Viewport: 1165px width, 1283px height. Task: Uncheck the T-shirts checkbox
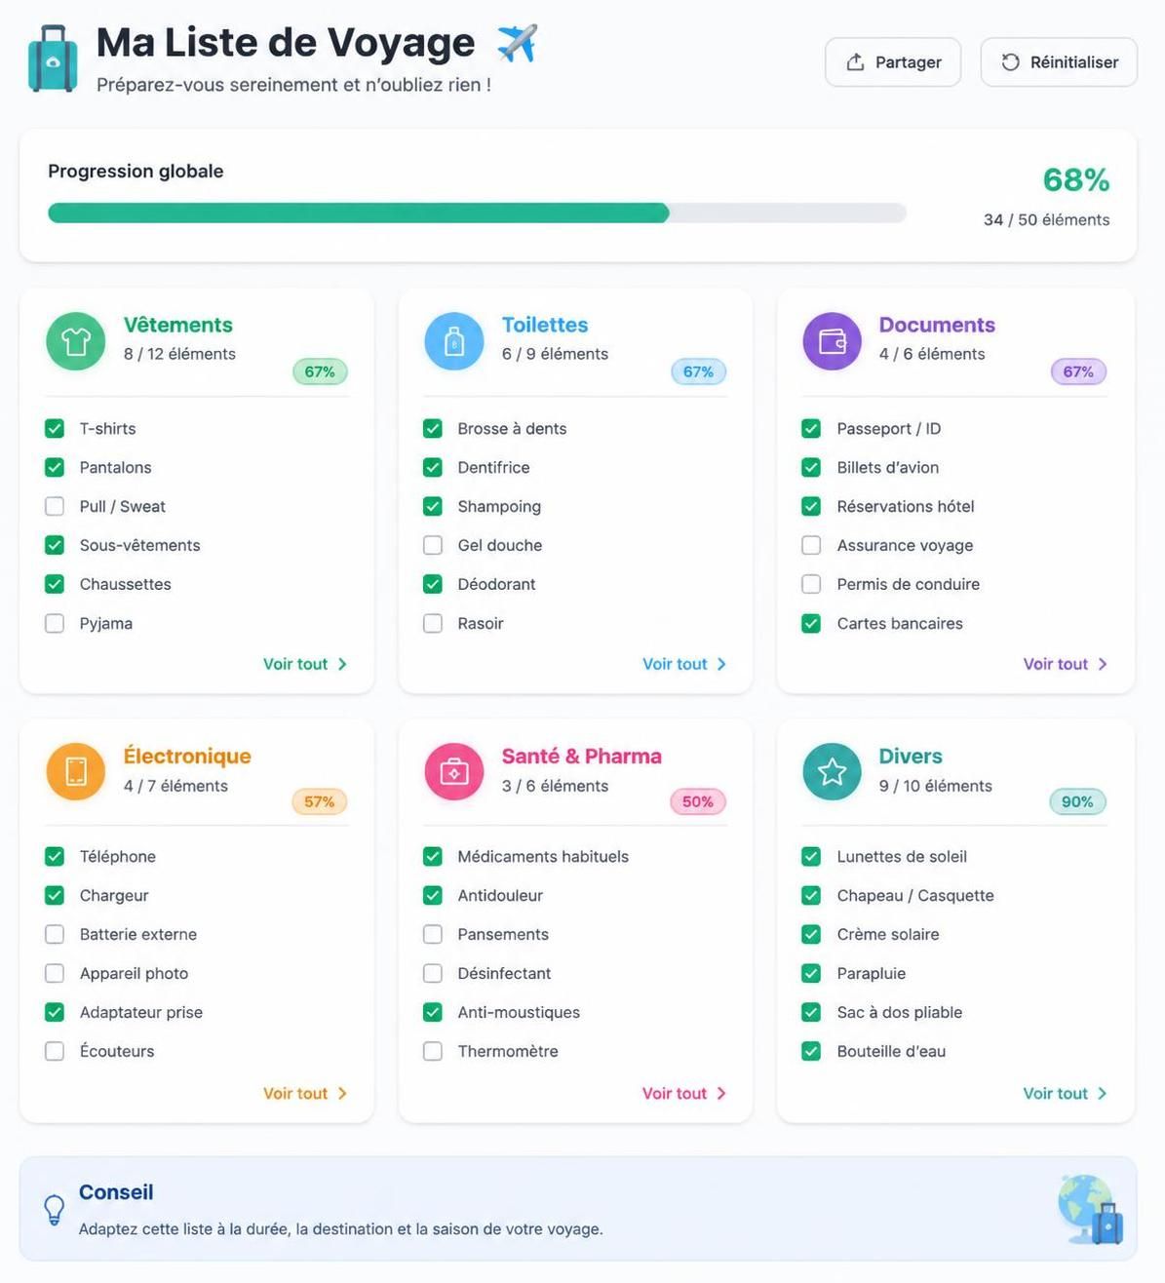(55, 428)
